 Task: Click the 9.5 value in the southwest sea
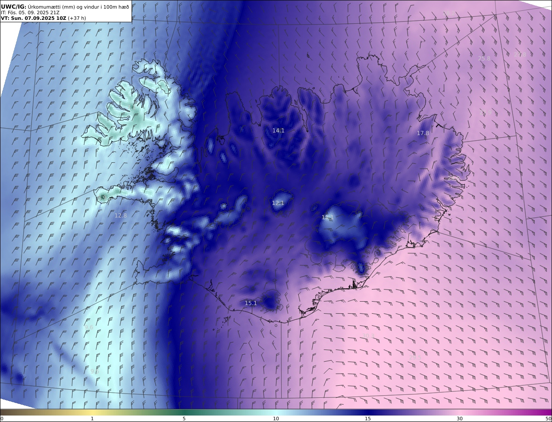(x=94, y=371)
